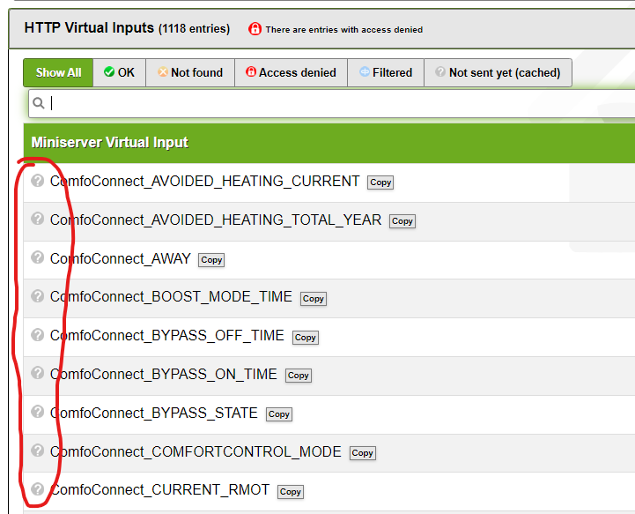
Task: Copy ComfoConnect_AVOIDED_HEATING_TOTAL_YEAR name
Action: 402,221
